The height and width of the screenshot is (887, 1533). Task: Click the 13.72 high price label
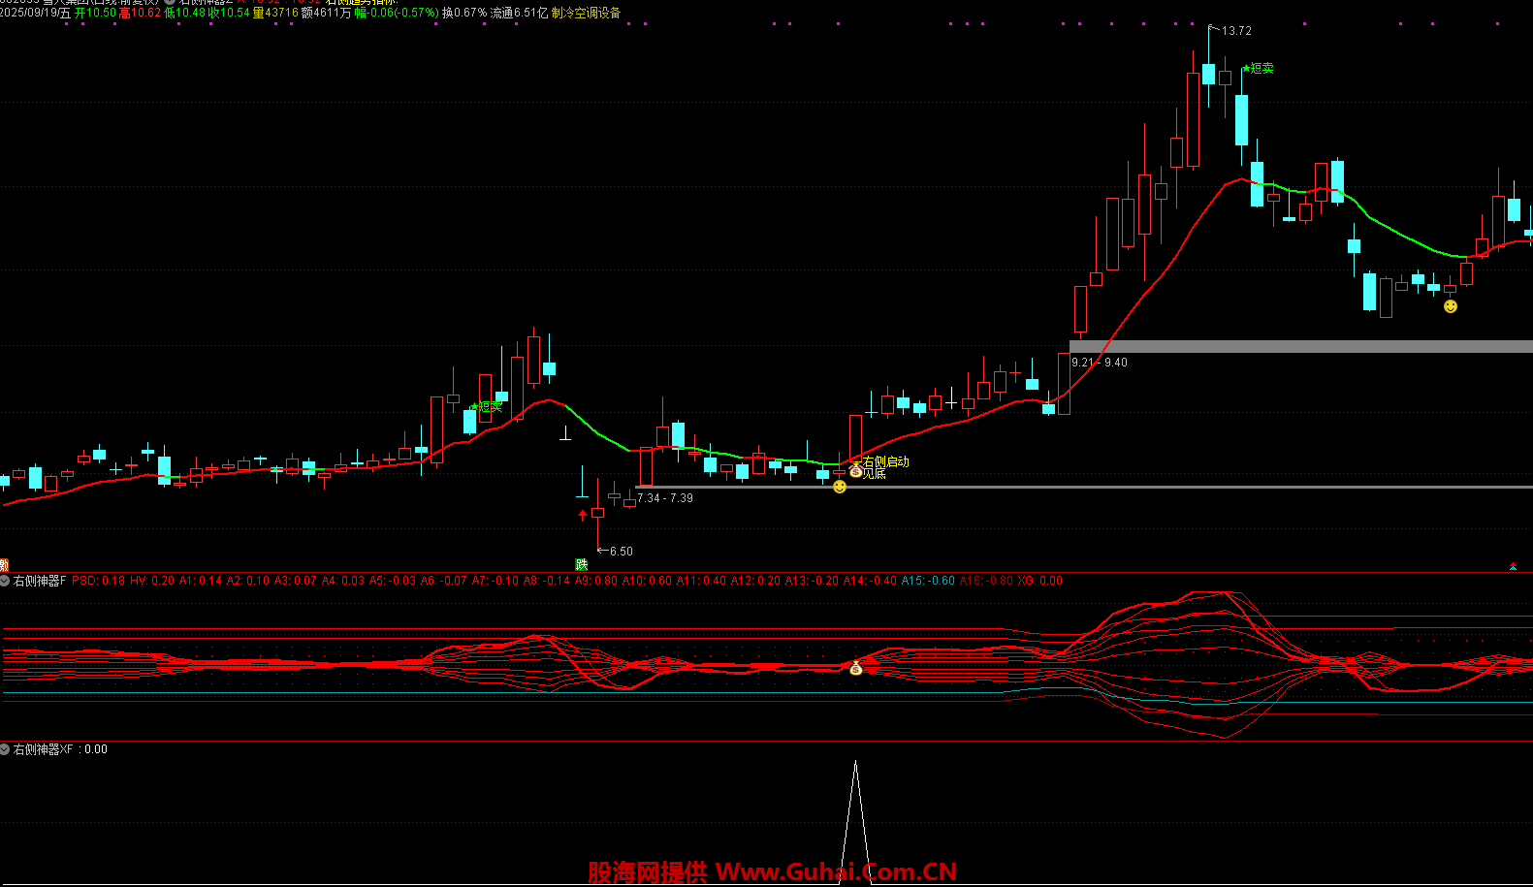click(1236, 31)
